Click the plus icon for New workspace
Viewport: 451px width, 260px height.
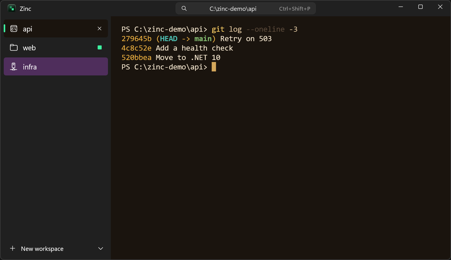pos(13,248)
